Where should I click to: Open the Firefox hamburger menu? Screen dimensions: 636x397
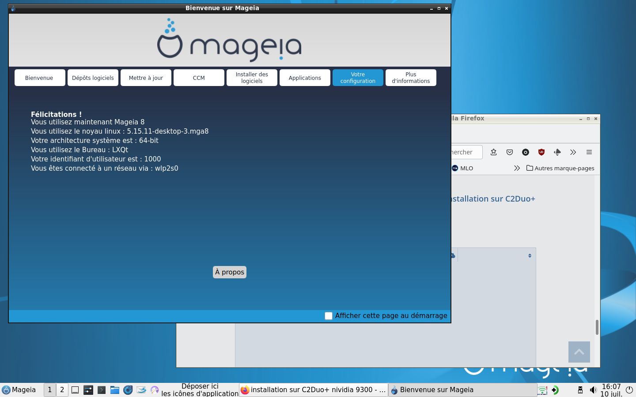click(x=589, y=152)
